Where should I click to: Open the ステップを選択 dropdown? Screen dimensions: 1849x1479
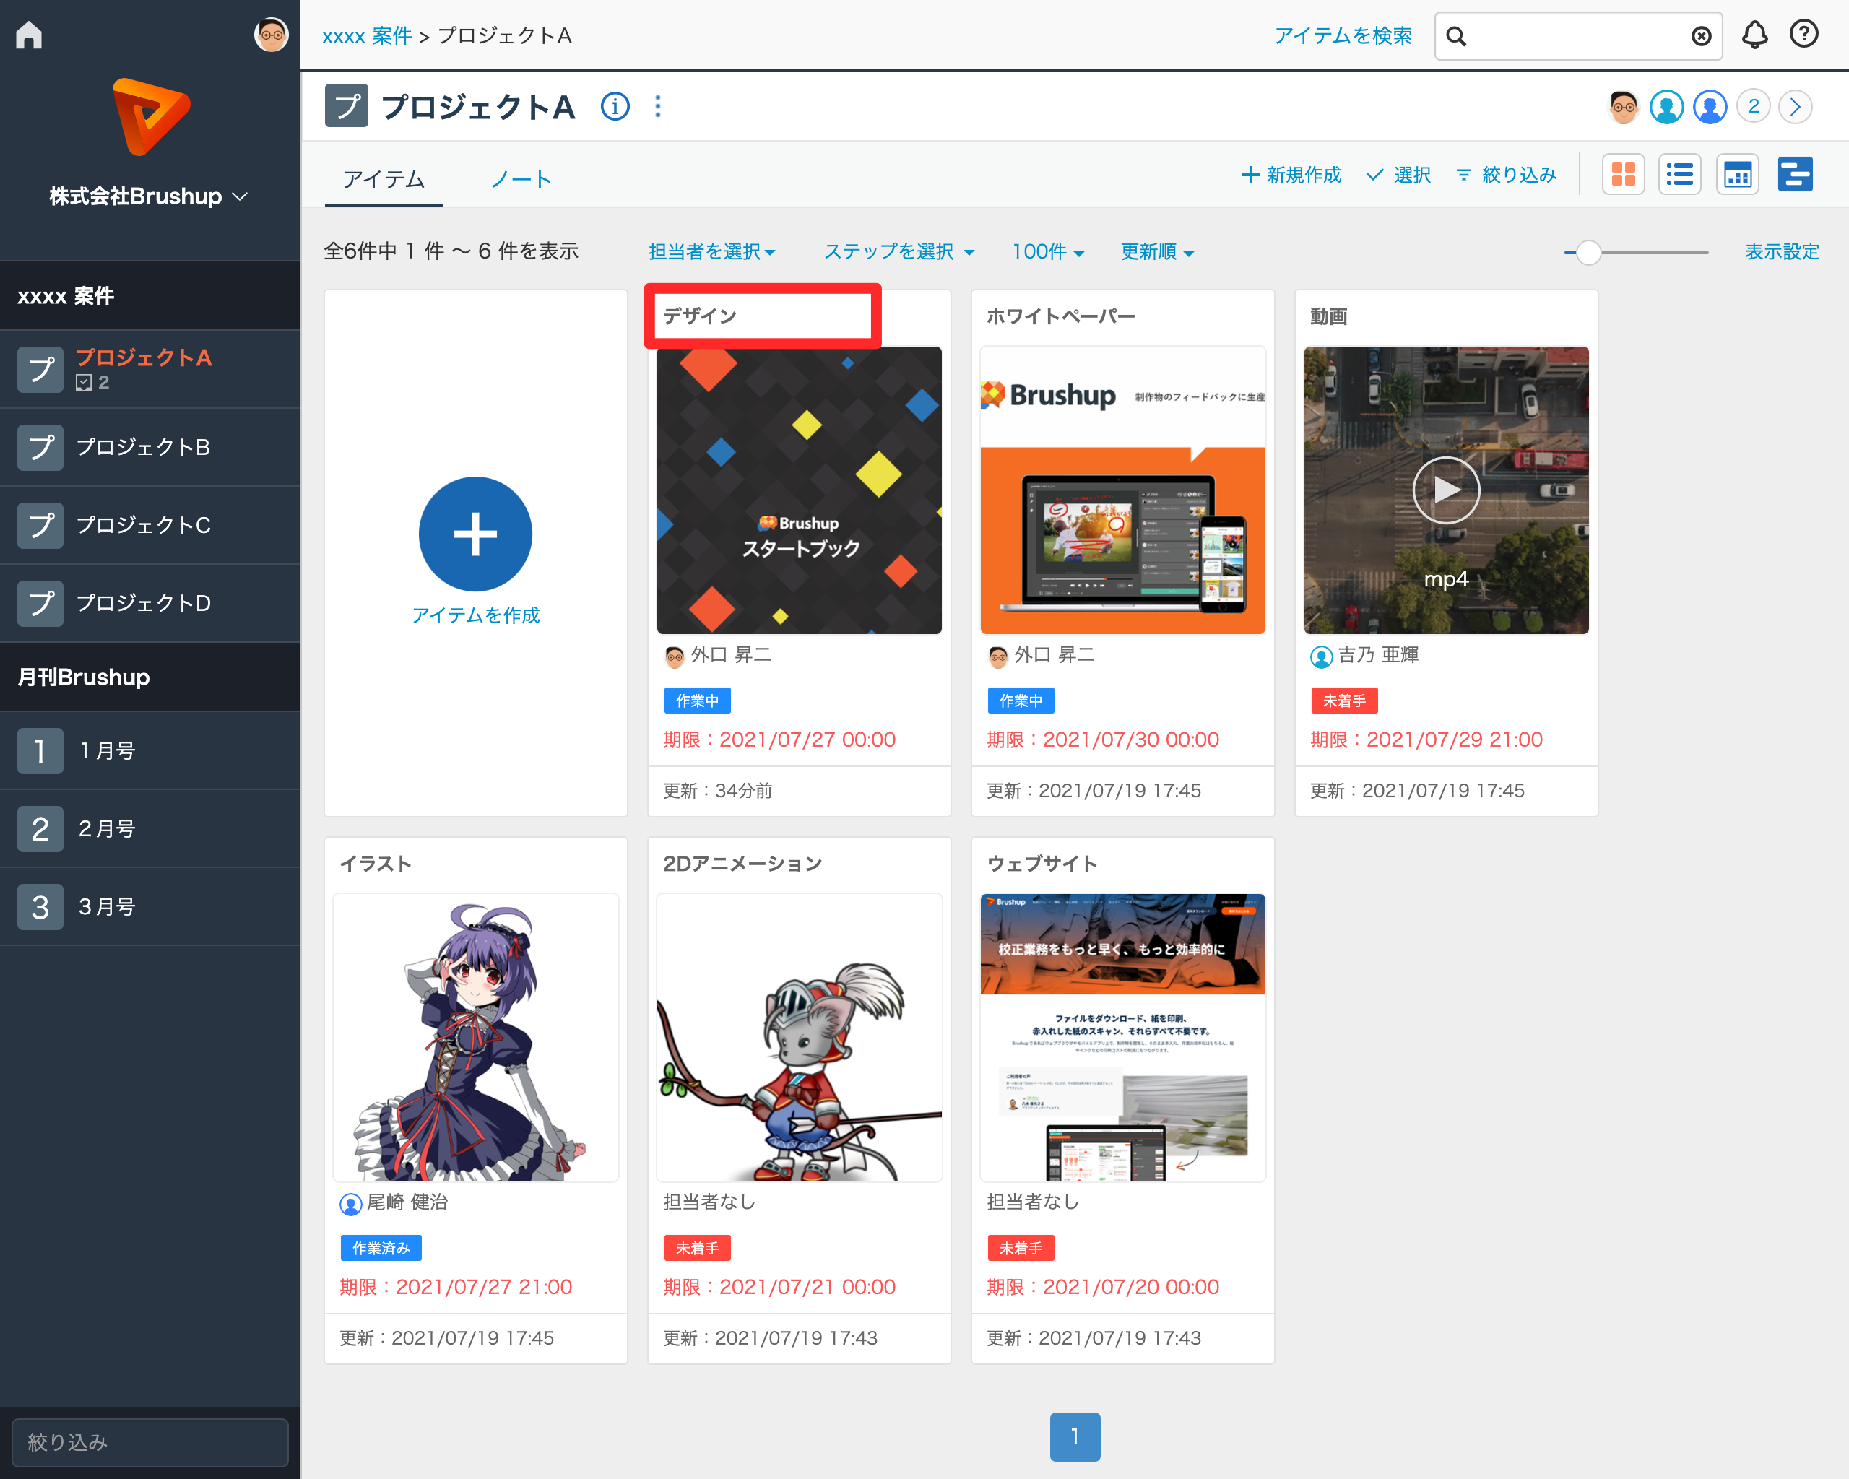pos(898,251)
